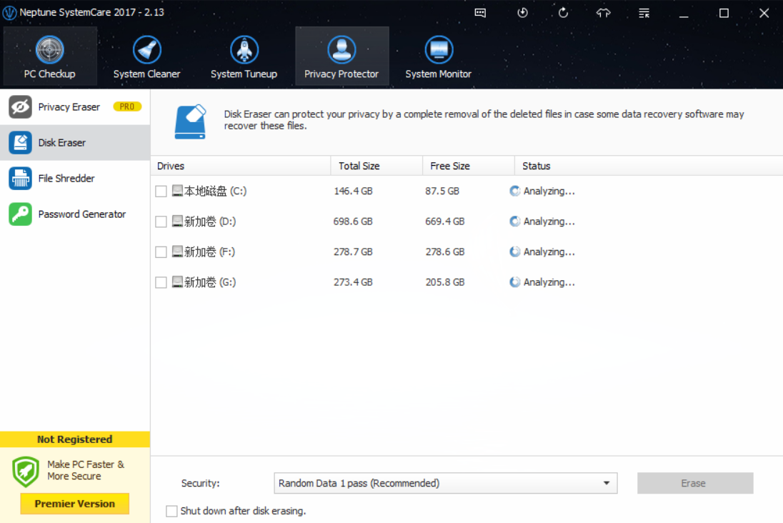The width and height of the screenshot is (783, 523).
Task: Click the Not Registered banner
Action: tap(75, 439)
